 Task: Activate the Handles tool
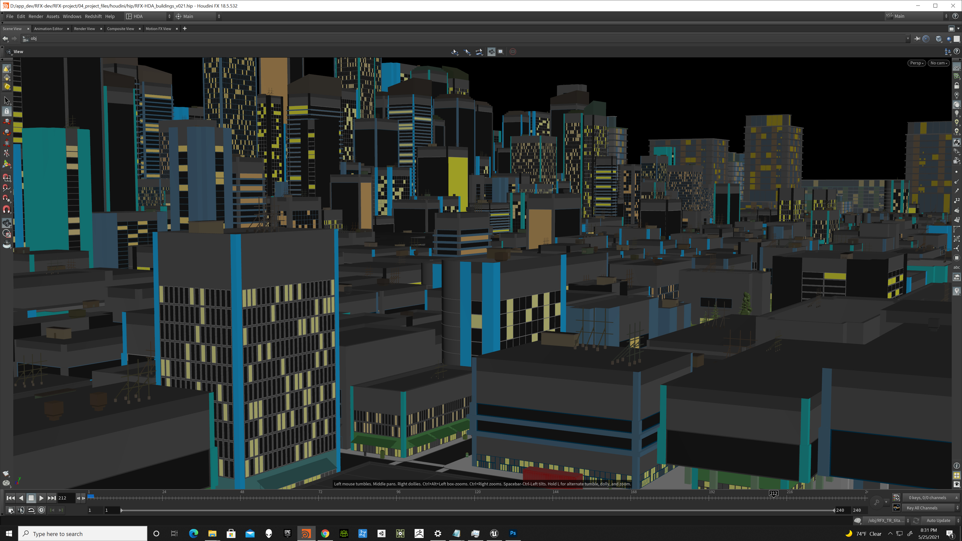7,164
